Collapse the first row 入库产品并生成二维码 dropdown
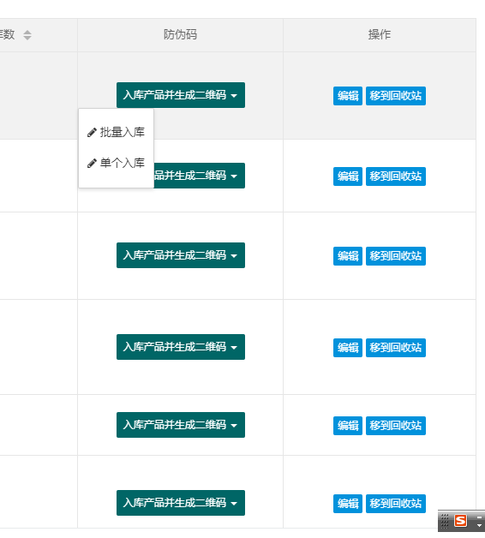This screenshot has height=538, width=485. (181, 95)
